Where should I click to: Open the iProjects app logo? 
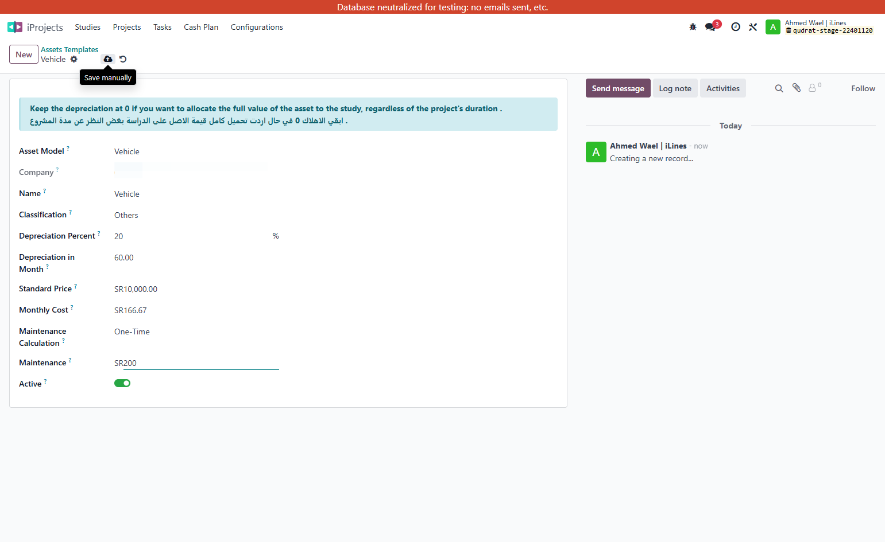tap(15, 27)
